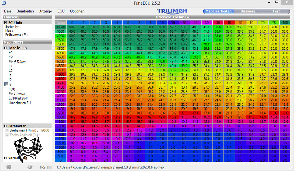Screen dimensions: 294x171
Task: Toggle the TPS indicator box
Action: click(50, 167)
